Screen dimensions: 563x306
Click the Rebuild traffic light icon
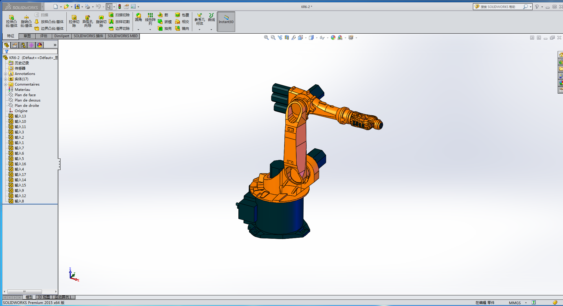pos(120,6)
